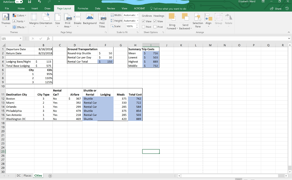
Task: Select column header H
Action: (x=135, y=45)
